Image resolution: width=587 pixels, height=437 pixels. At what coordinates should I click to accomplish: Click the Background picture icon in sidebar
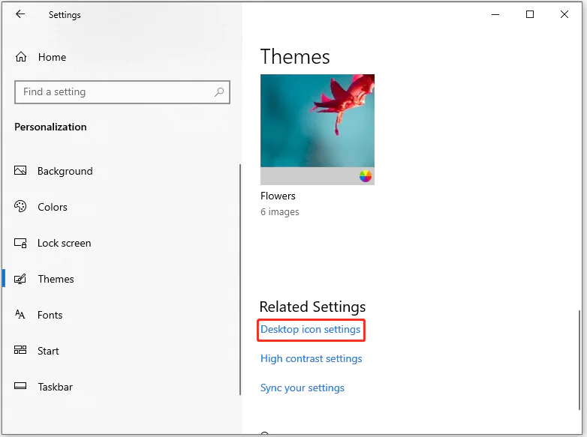[x=20, y=171]
